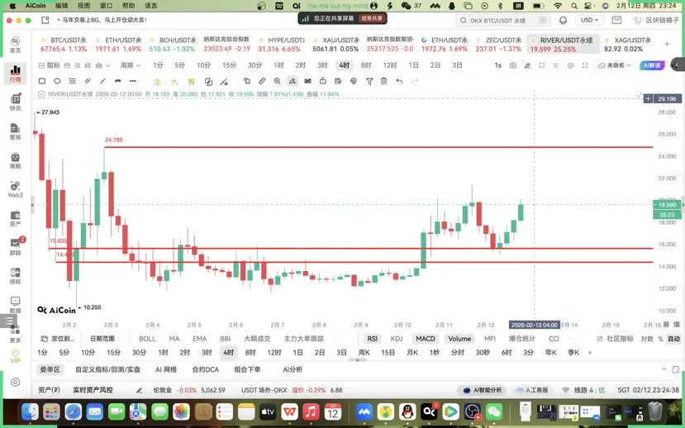Expand chart type dropdown arrow next to candlestick icon
This screenshot has height=428, width=685.
(x=108, y=65)
